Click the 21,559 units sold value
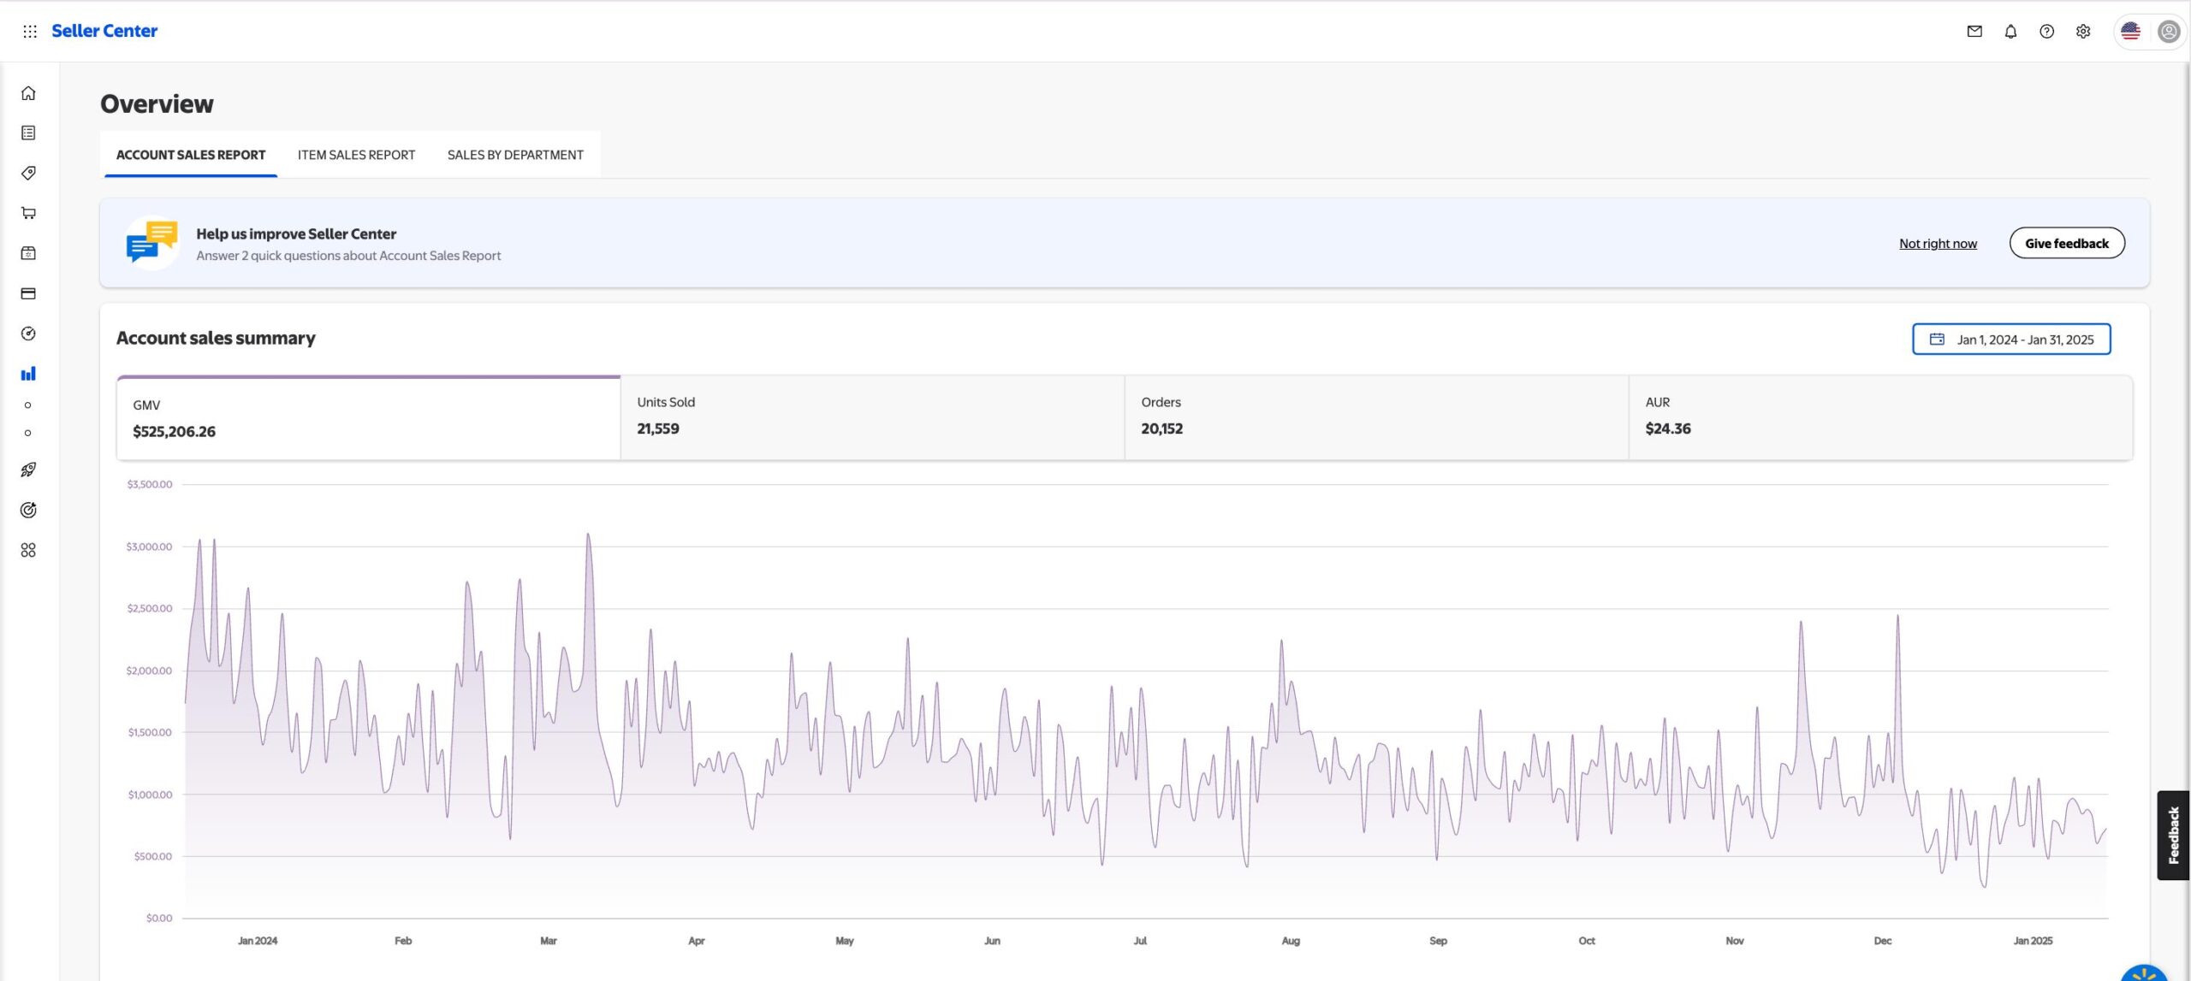 click(x=657, y=429)
